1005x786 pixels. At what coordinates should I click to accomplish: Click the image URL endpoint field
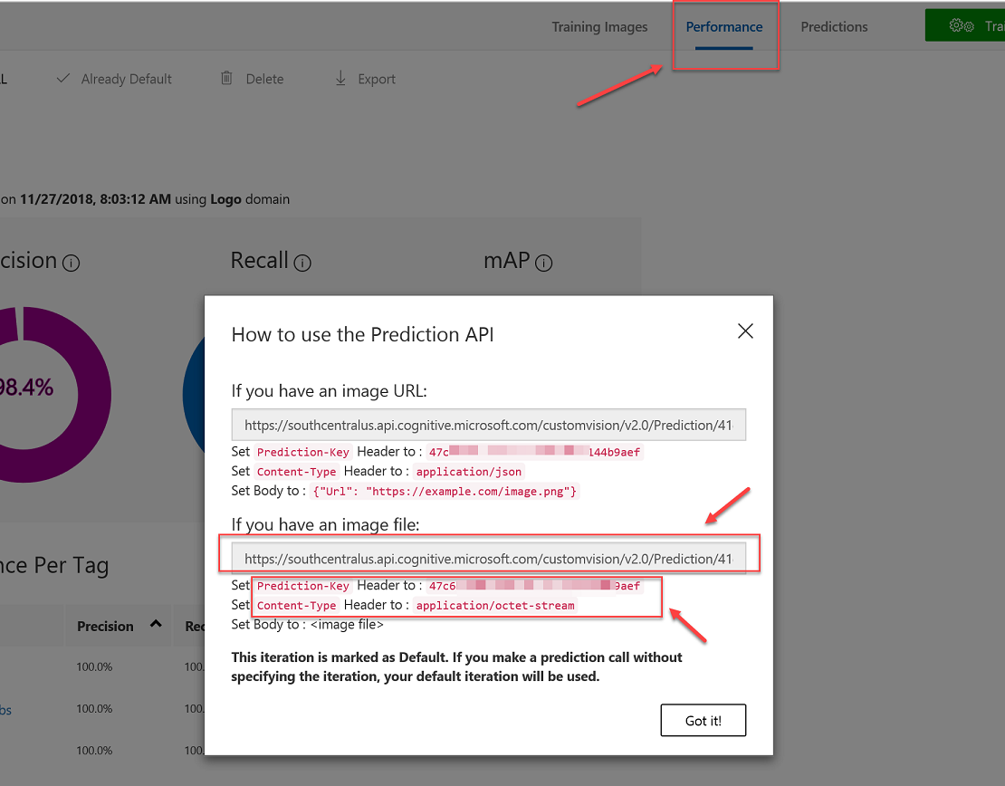[x=488, y=425]
